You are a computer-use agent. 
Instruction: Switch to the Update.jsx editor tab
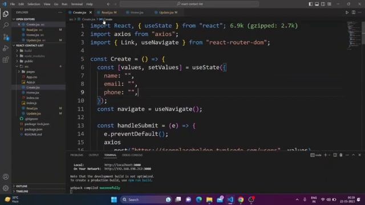click(x=166, y=13)
